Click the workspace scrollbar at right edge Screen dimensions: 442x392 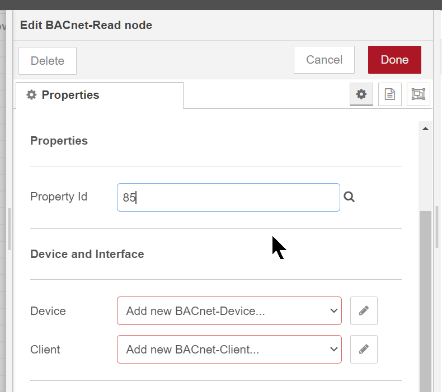tap(437, 227)
